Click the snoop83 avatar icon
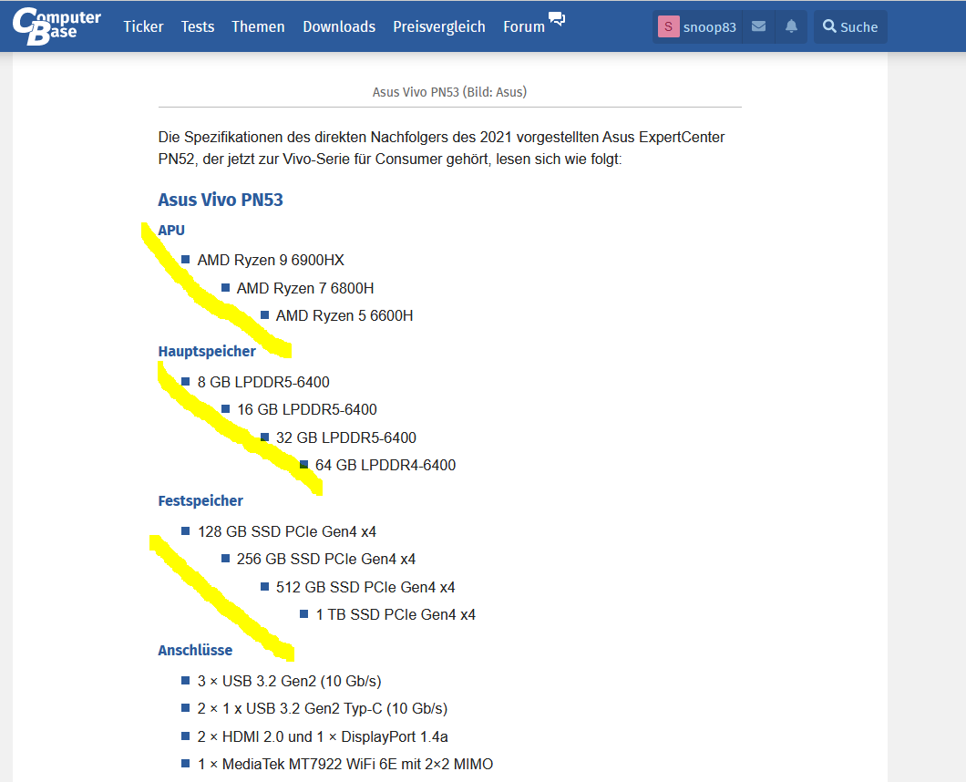966x782 pixels. click(x=668, y=26)
